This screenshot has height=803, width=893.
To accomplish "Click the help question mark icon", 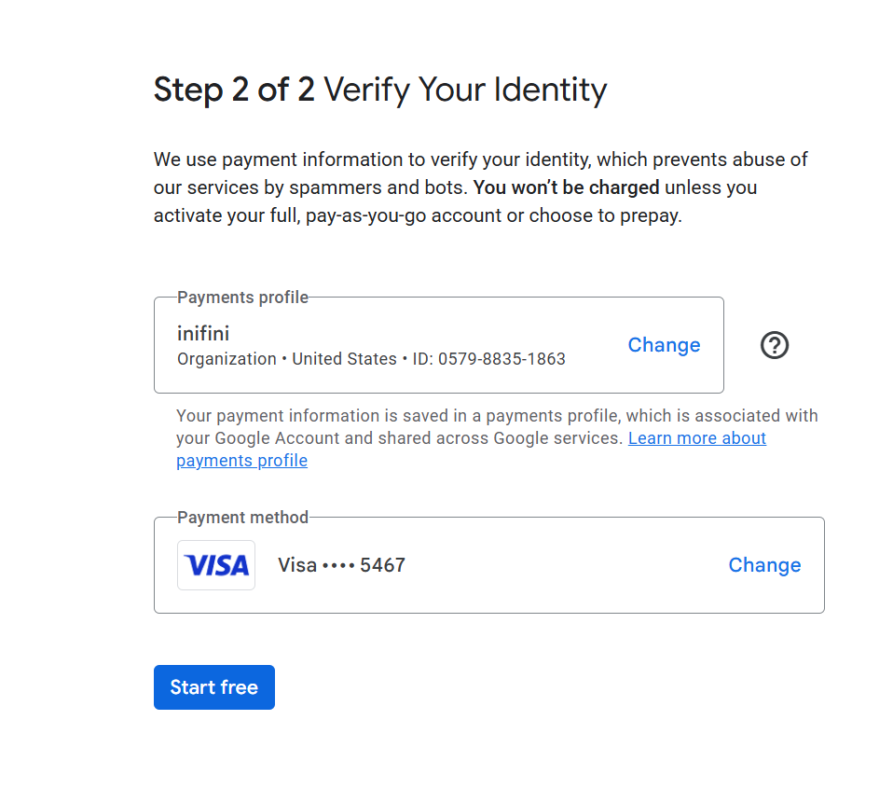I will [x=774, y=345].
